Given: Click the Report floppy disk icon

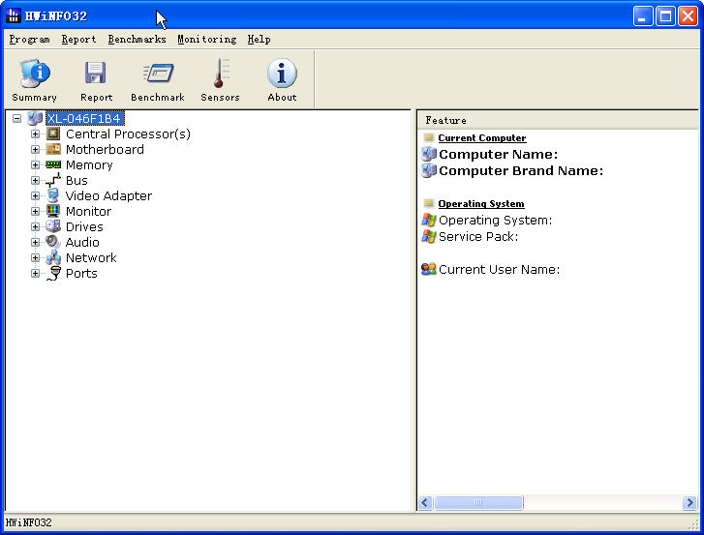Looking at the screenshot, I should (x=96, y=74).
